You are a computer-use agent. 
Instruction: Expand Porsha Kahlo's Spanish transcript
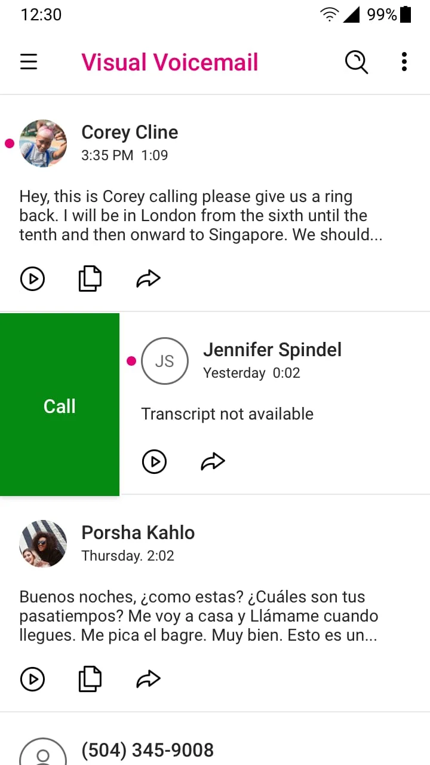pos(198,616)
